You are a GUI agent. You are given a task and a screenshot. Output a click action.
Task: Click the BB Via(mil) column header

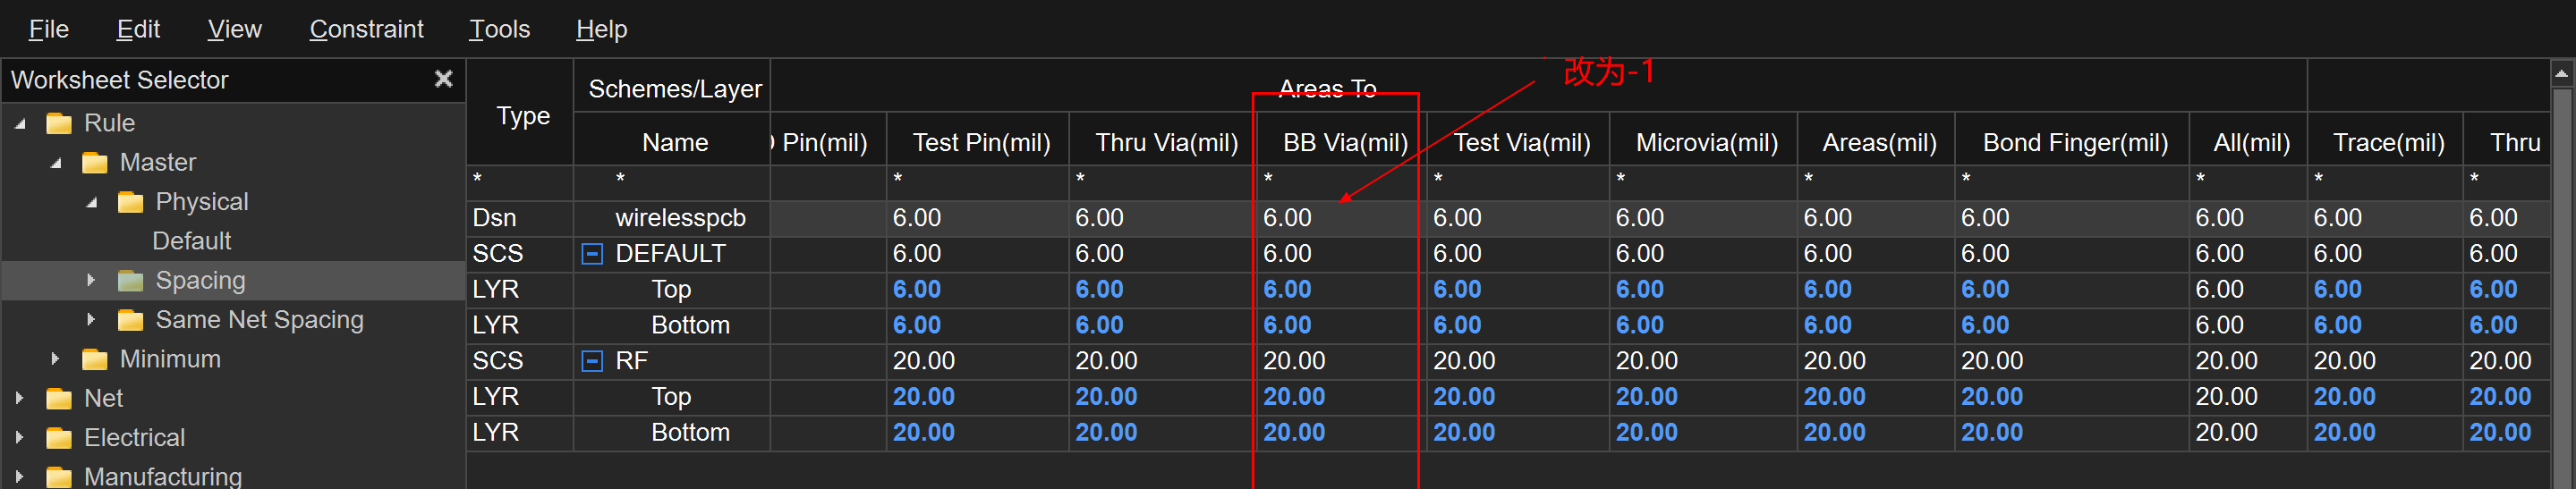tap(1344, 143)
